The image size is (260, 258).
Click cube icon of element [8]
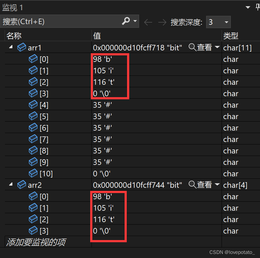(33, 150)
